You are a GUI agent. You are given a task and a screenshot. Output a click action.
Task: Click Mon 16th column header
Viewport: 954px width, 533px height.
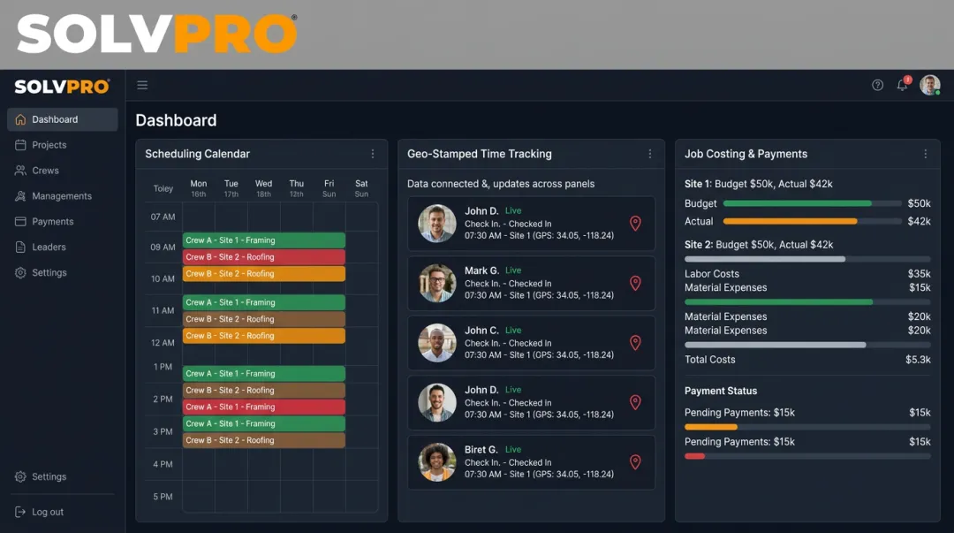[x=199, y=188]
